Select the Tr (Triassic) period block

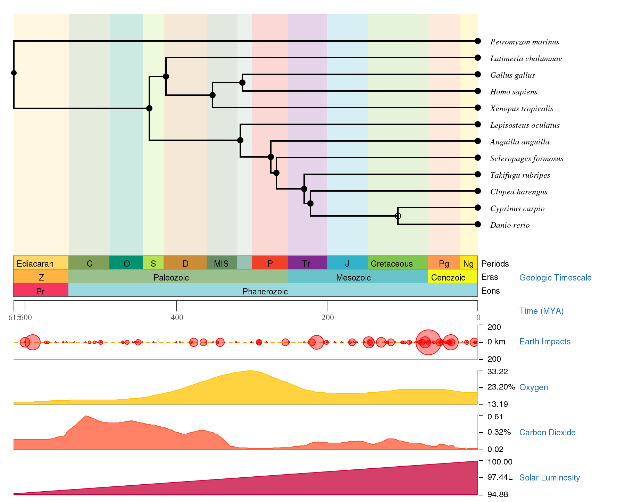pyautogui.click(x=307, y=263)
